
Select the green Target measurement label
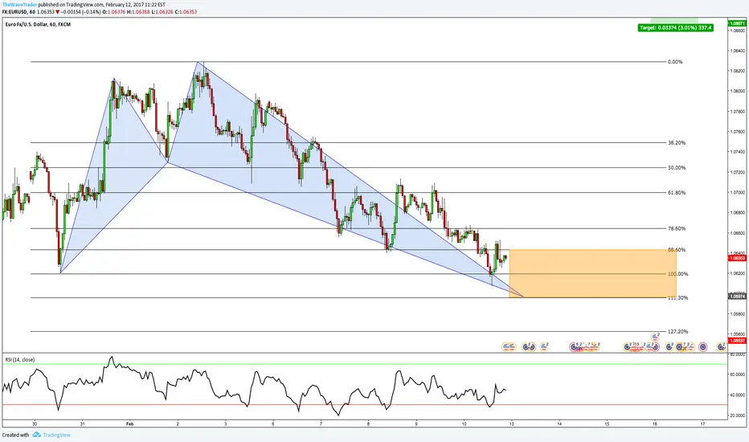tap(675, 27)
